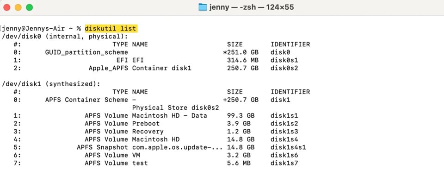Click the "*251.0 GB" size value
Screen dimensions: 444x170
tap(240, 52)
